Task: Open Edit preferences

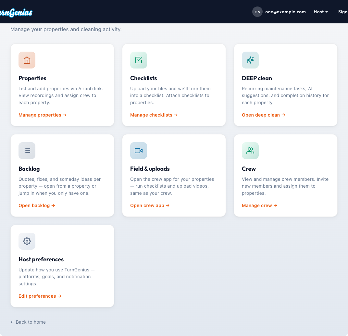Action: 40,296
